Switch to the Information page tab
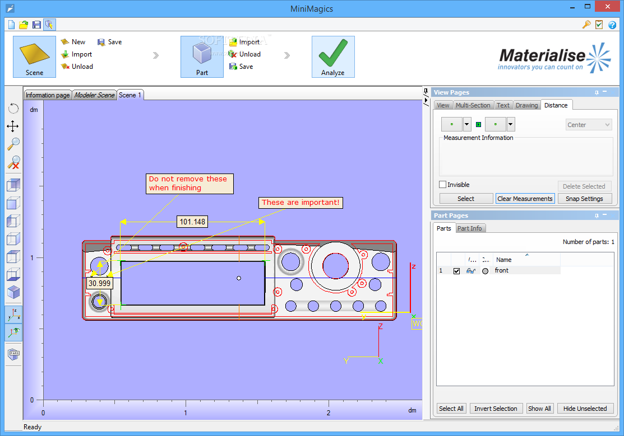The image size is (624, 436). [48, 95]
